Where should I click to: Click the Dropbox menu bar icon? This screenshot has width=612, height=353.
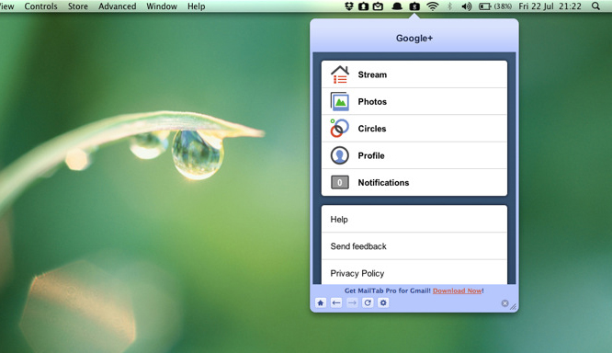349,6
